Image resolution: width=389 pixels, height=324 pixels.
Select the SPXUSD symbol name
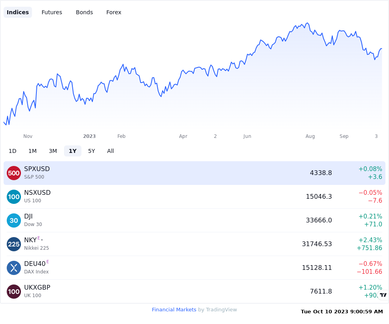[37, 169]
